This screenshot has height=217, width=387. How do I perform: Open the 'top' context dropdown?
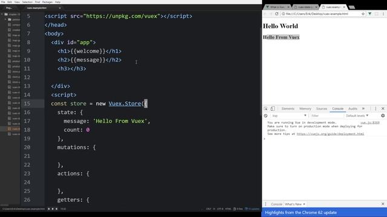tap(289, 116)
